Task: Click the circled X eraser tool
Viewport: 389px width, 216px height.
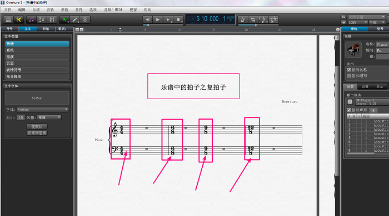Action: click(85, 20)
